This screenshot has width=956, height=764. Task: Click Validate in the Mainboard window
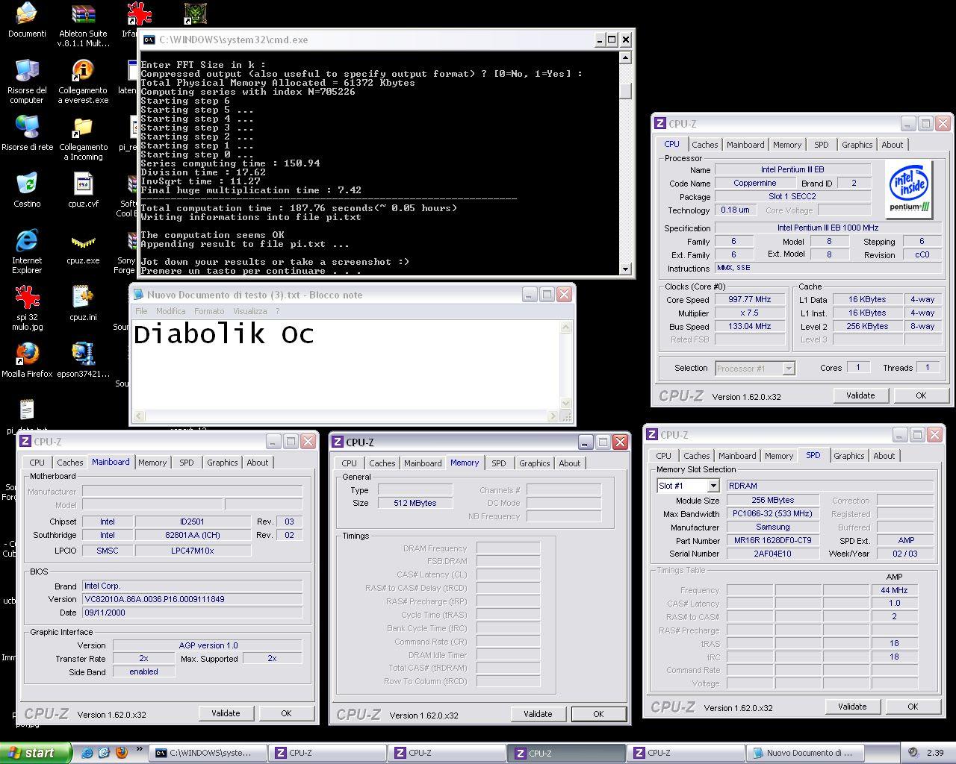coord(226,713)
